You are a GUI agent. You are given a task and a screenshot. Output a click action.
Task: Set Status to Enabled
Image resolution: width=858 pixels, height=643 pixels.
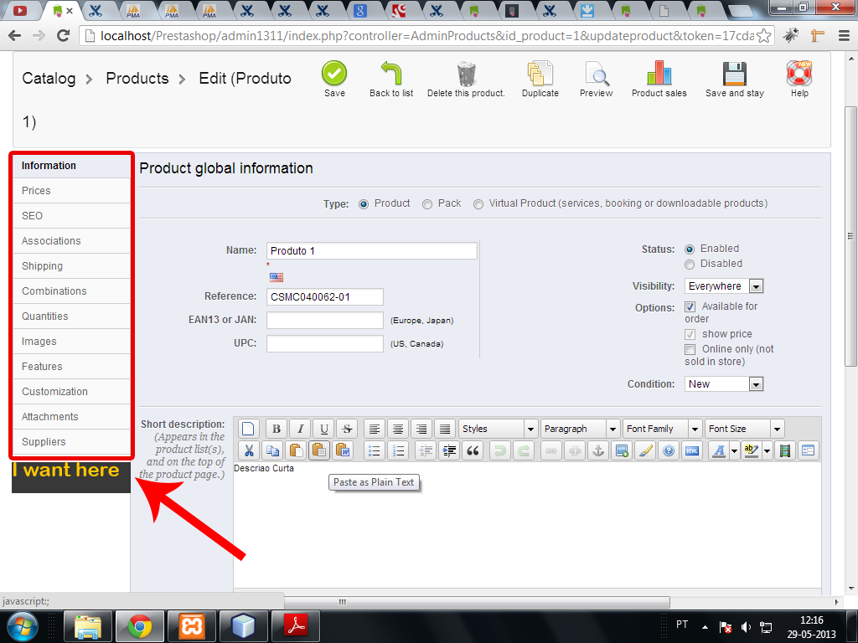tap(690, 249)
